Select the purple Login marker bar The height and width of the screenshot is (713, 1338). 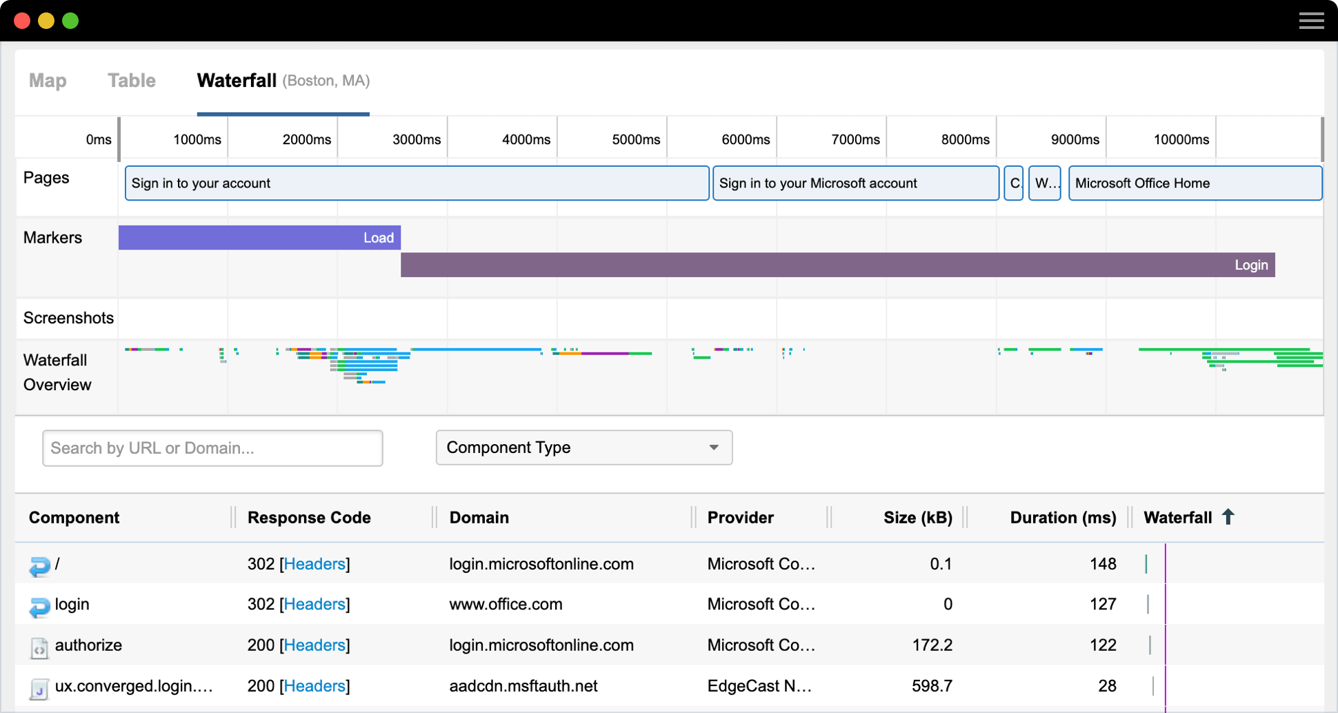pyautogui.click(x=837, y=265)
